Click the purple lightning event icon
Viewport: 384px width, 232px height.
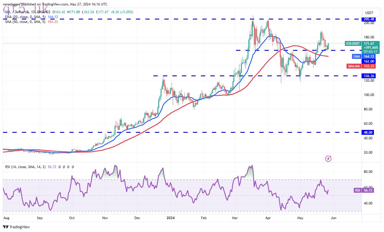(328, 158)
